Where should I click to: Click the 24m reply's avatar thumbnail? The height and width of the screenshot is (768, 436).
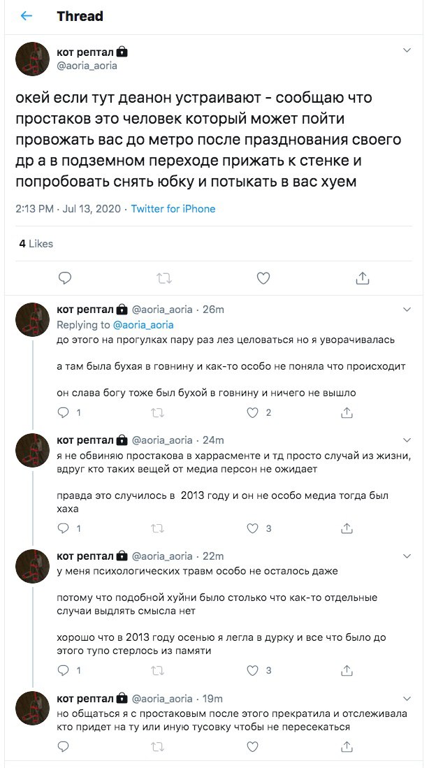(32, 449)
